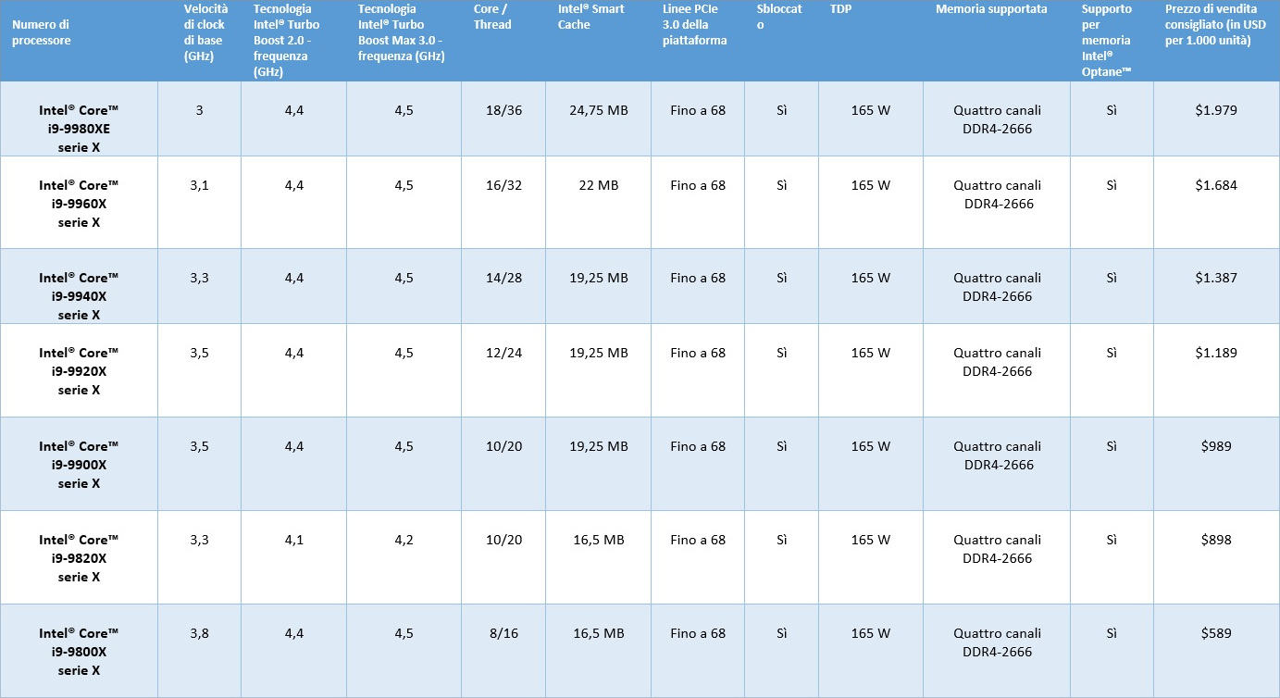Click the 4,2 Turbo Boost Max value
Screen dimensions: 1280x698
coord(404,540)
